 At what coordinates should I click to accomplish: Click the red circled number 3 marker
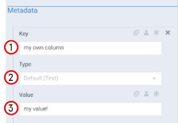[x=11, y=108]
